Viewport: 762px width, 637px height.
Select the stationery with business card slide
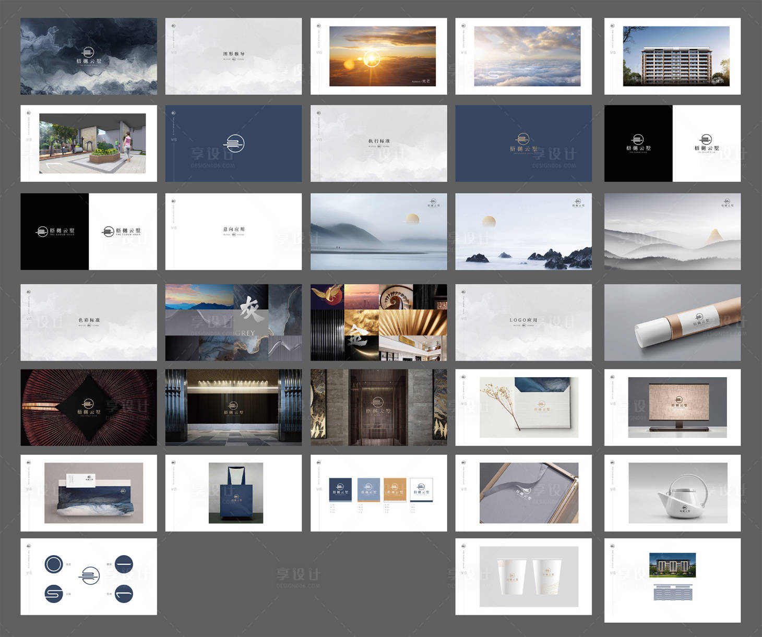[89, 493]
